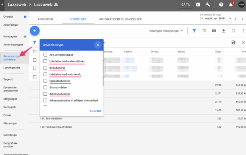Click the columns icon in toolbar
The height and width of the screenshot is (155, 246).
213,31
